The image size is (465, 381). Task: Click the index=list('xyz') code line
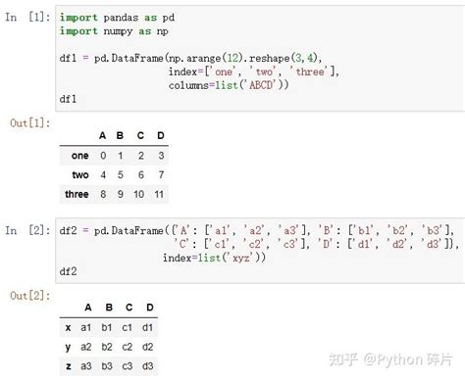click(x=214, y=258)
